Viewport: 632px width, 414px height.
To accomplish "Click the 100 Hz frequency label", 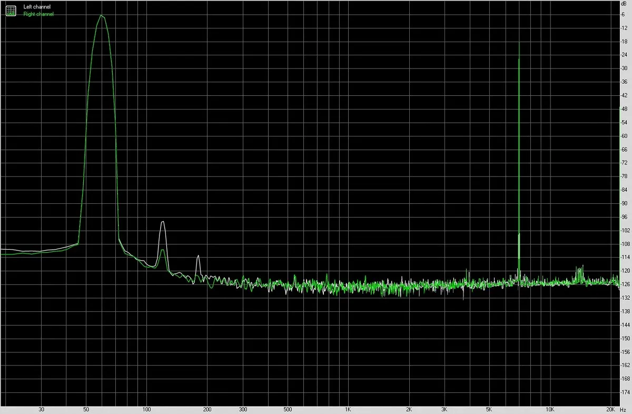I will pyautogui.click(x=147, y=409).
